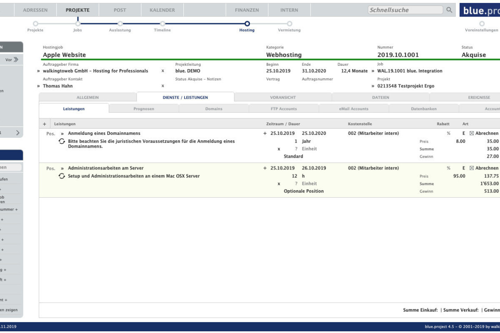500x333 pixels.
Task: Click x beside Anmeldung Einheit field
Action: click(279, 149)
